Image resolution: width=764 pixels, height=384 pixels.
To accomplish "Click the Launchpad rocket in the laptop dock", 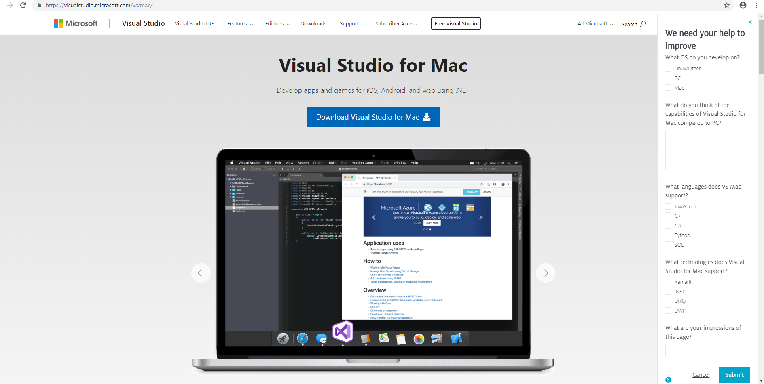I will click(x=283, y=338).
